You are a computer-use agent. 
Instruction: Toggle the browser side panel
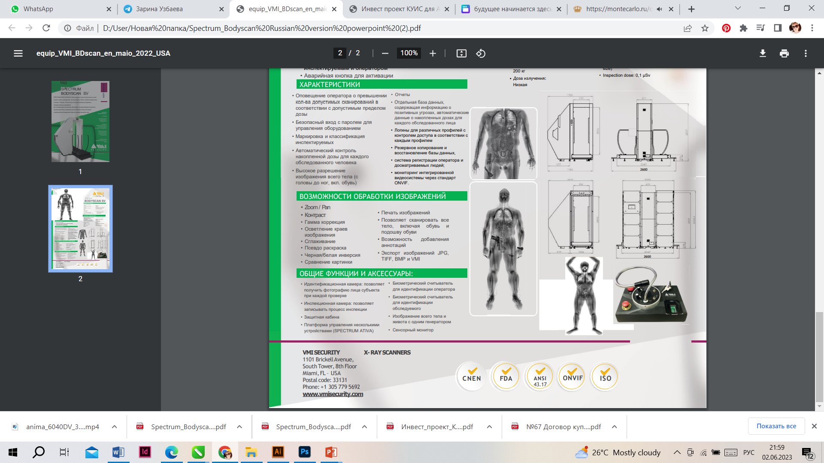click(778, 28)
